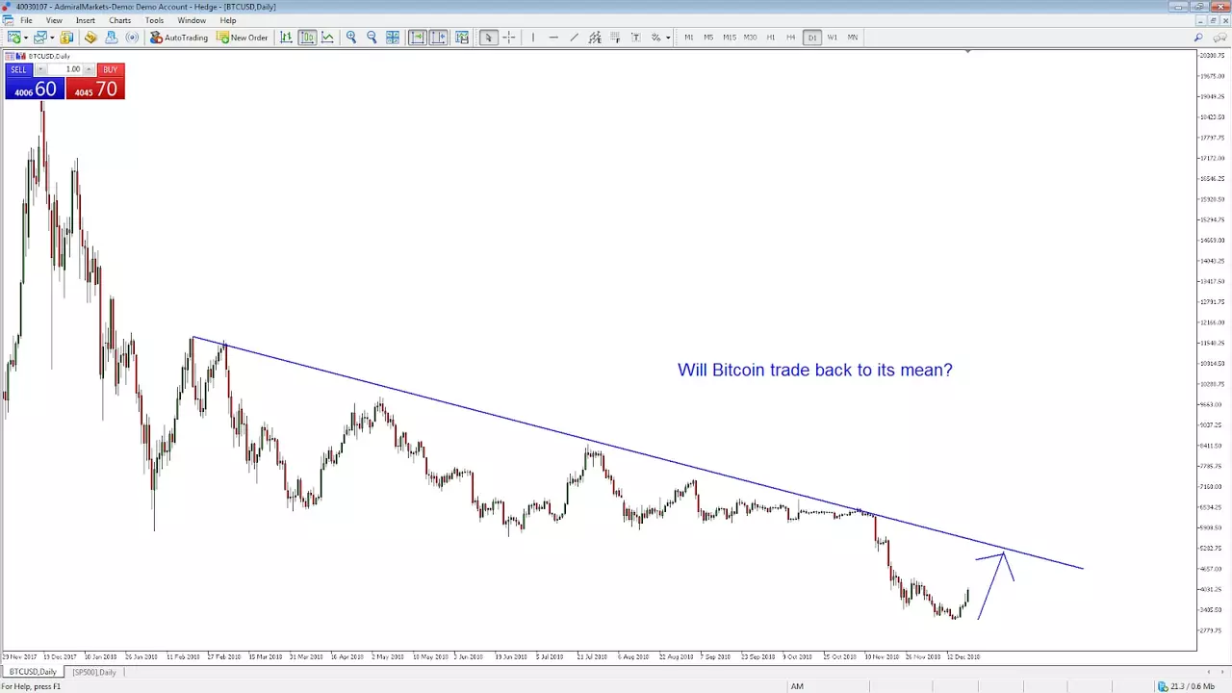Zoom in on the chart
The width and height of the screenshot is (1232, 693).
[x=351, y=38]
